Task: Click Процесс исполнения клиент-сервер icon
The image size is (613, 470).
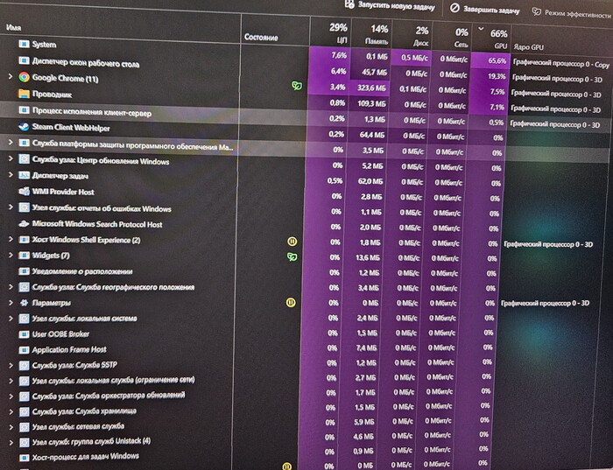Action: (24, 110)
